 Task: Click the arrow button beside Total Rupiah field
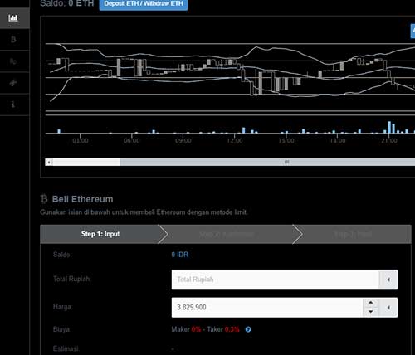(388, 280)
